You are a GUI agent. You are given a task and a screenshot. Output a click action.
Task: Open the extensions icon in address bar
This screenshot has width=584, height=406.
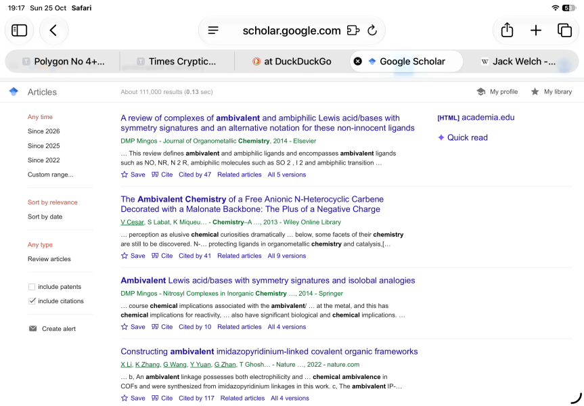click(353, 30)
